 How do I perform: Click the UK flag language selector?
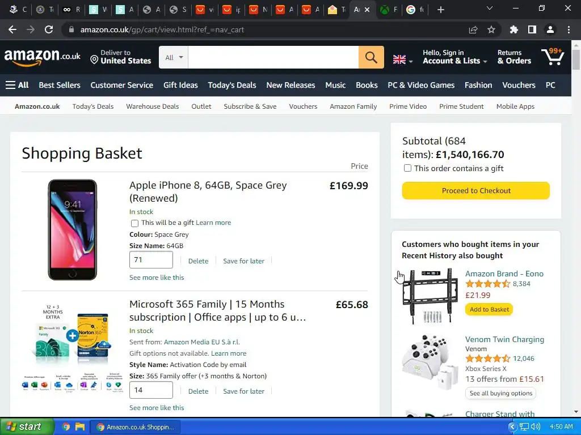pyautogui.click(x=402, y=59)
